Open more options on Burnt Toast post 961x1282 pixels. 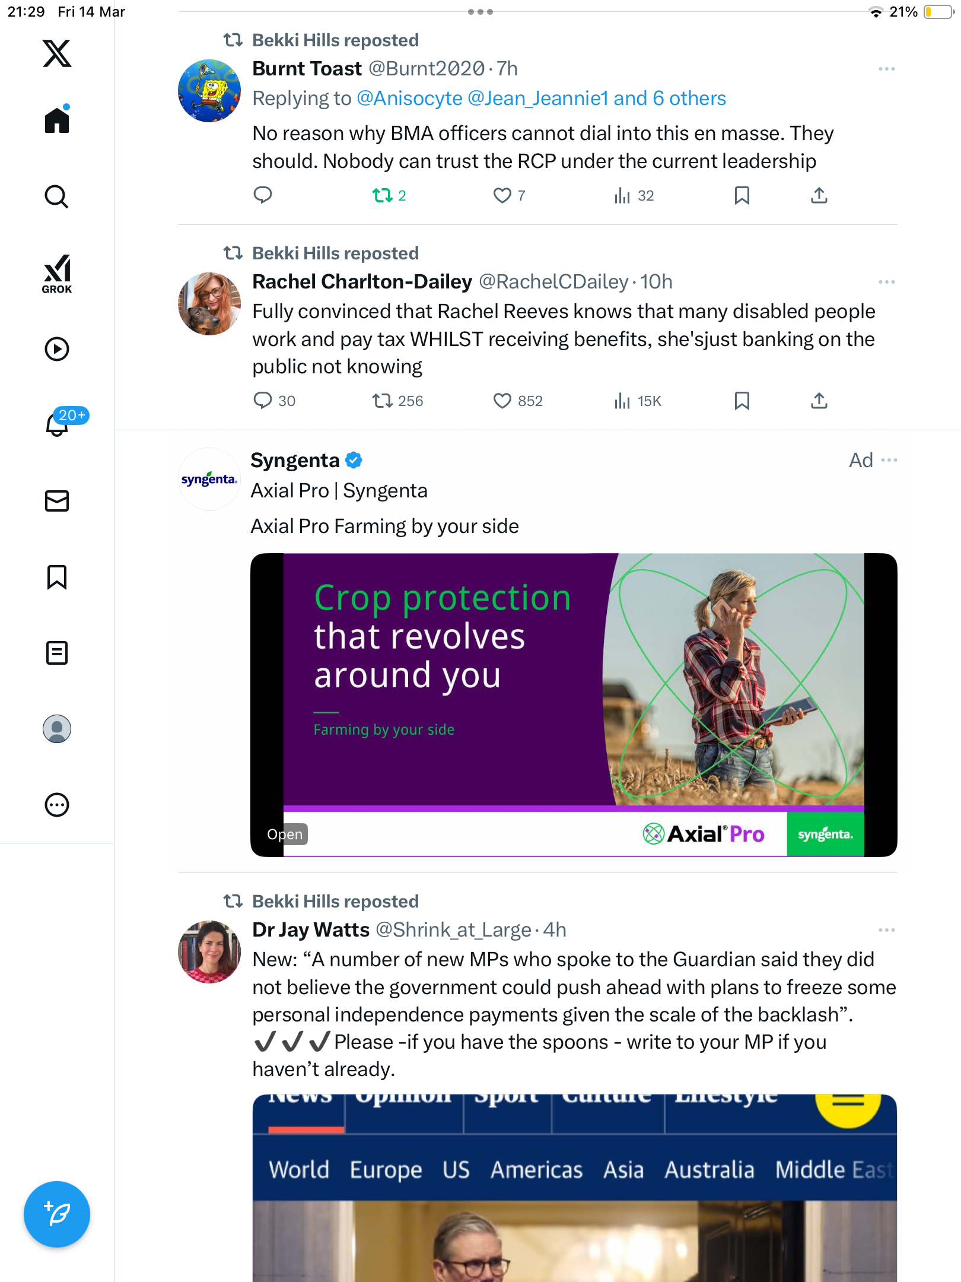(x=887, y=69)
